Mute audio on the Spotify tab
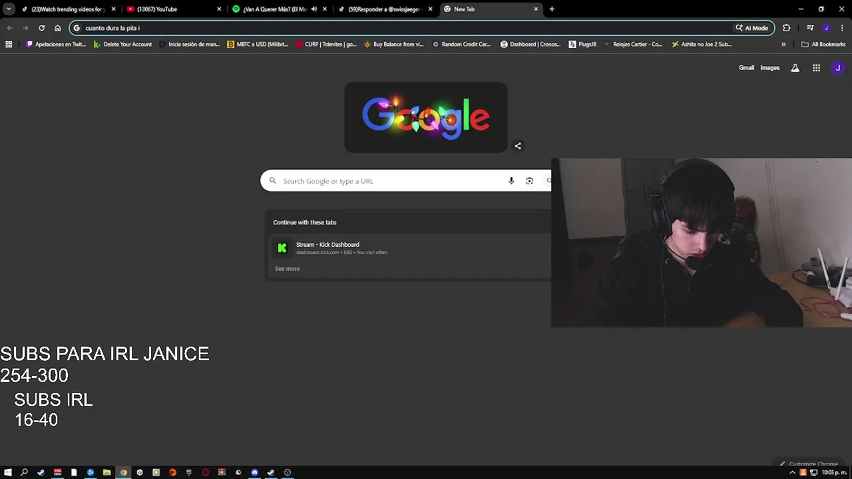This screenshot has width=852, height=479. 314,9
